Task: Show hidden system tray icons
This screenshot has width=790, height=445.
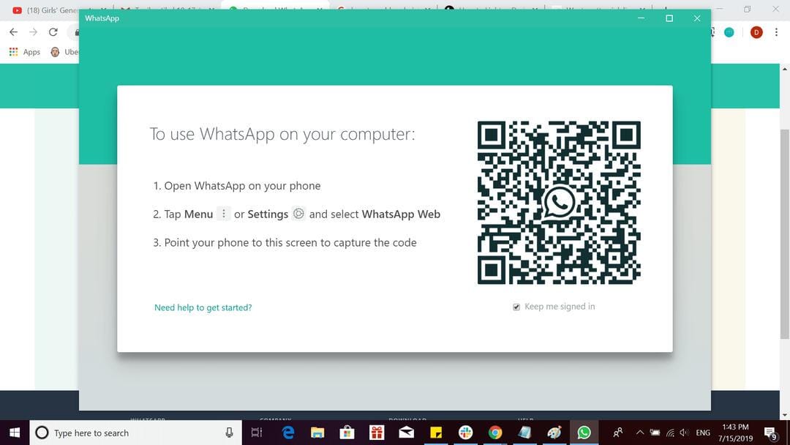Action: tap(639, 433)
